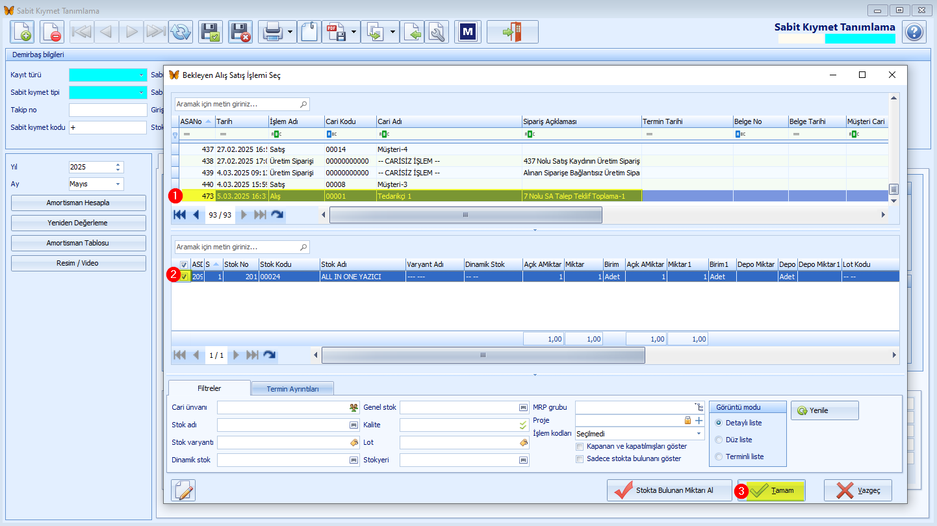Switch to the Filtreler tab

(209, 388)
